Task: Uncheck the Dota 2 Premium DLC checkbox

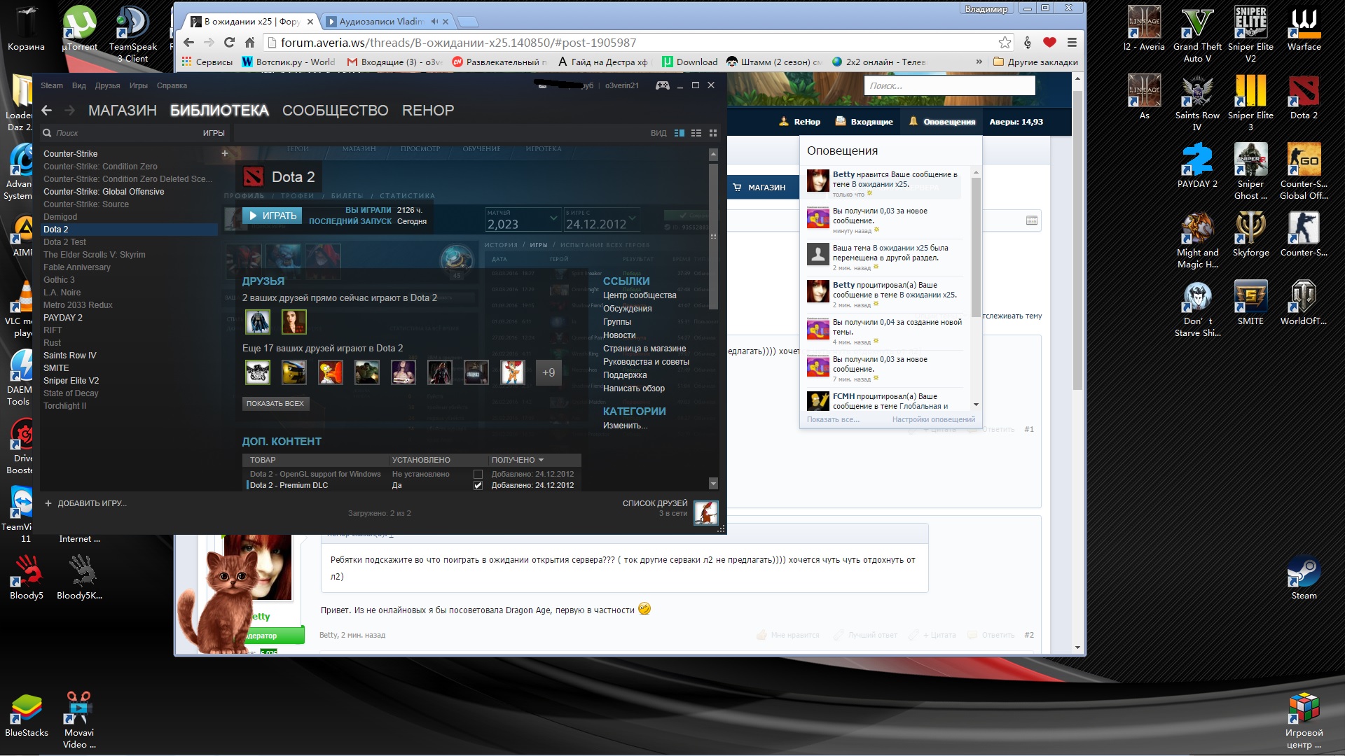Action: 478,485
